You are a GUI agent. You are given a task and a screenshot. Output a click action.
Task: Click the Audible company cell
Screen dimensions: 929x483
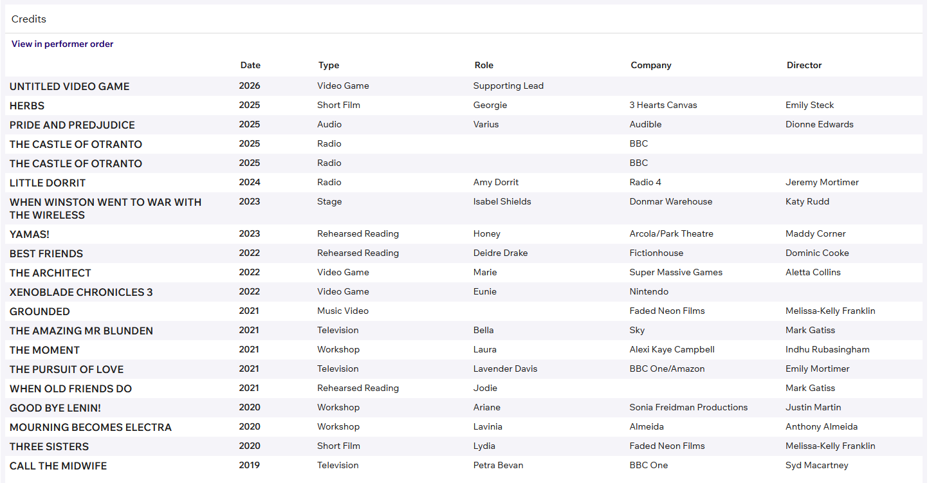tap(645, 124)
